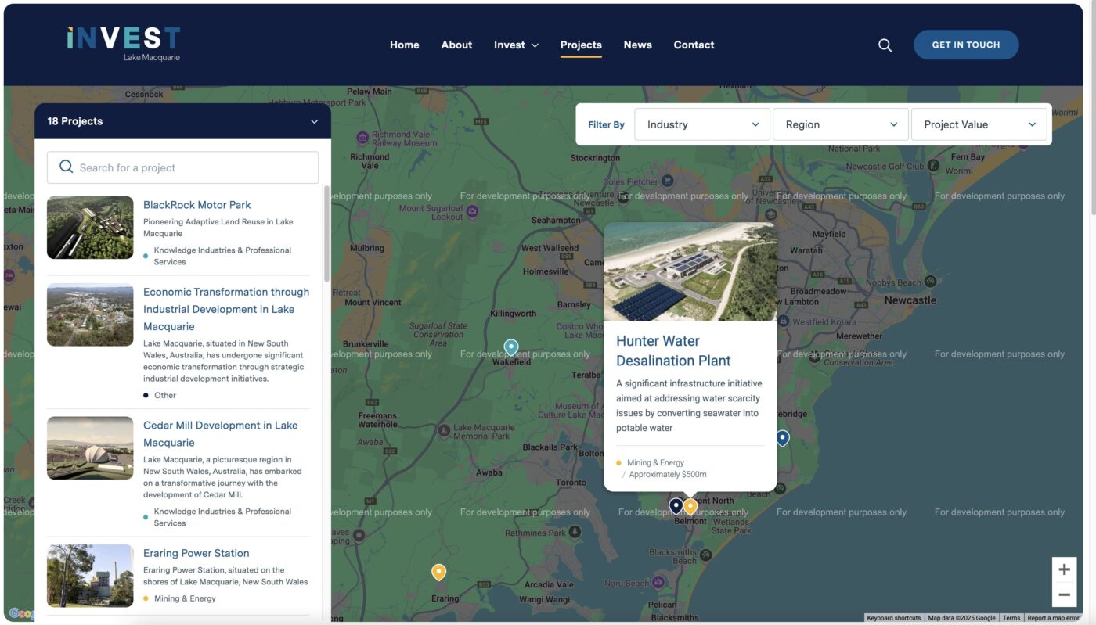Open Cedar Mill Development in Lake Macquarie link

click(221, 434)
